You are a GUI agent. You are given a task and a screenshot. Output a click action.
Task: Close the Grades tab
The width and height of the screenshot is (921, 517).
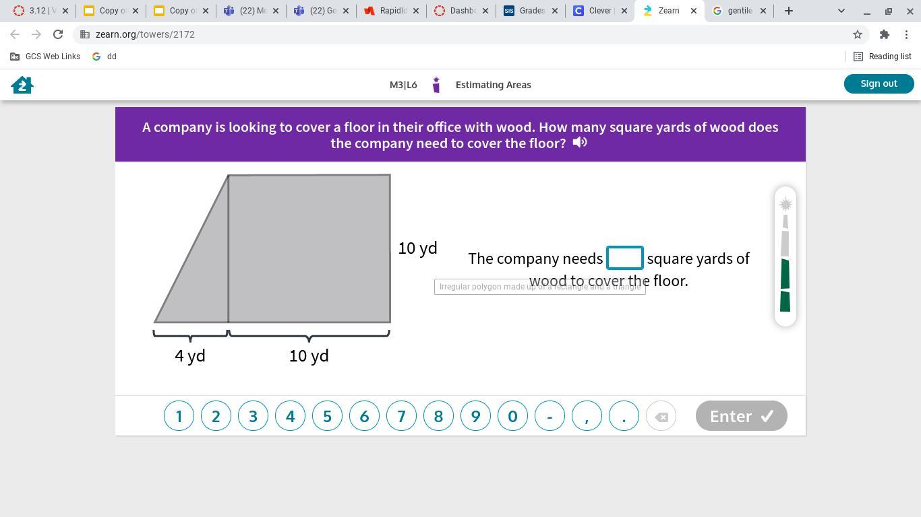[555, 11]
